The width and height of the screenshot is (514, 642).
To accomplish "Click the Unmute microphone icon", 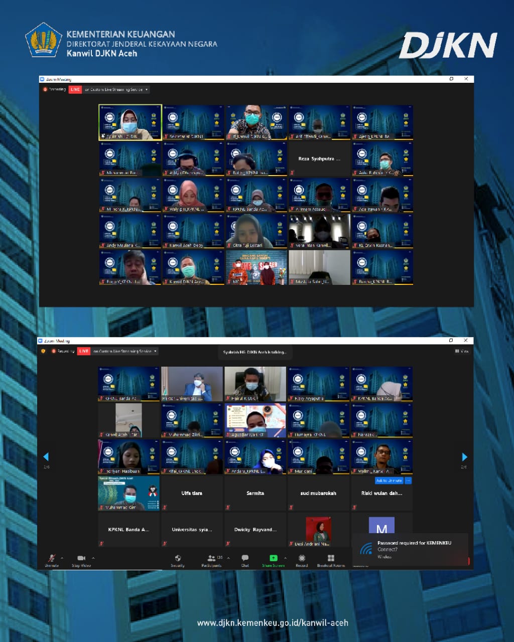I will point(51,558).
